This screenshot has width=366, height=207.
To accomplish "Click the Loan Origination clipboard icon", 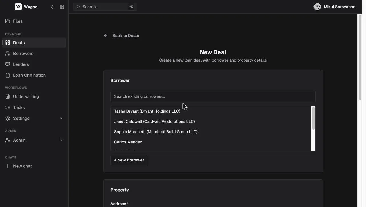I will (x=8, y=75).
